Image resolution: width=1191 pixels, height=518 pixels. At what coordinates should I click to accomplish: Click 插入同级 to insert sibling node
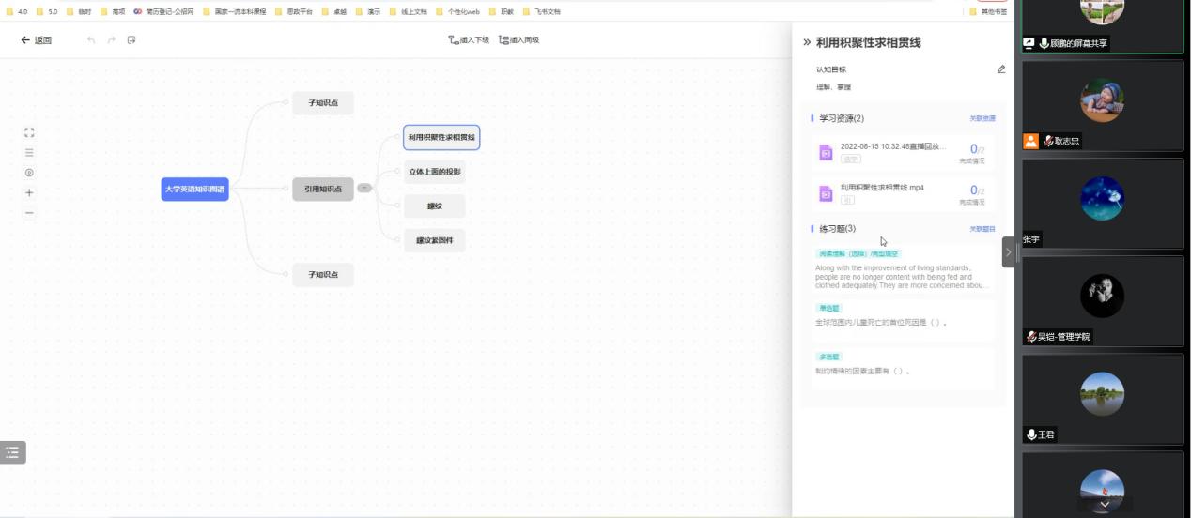[x=519, y=40]
